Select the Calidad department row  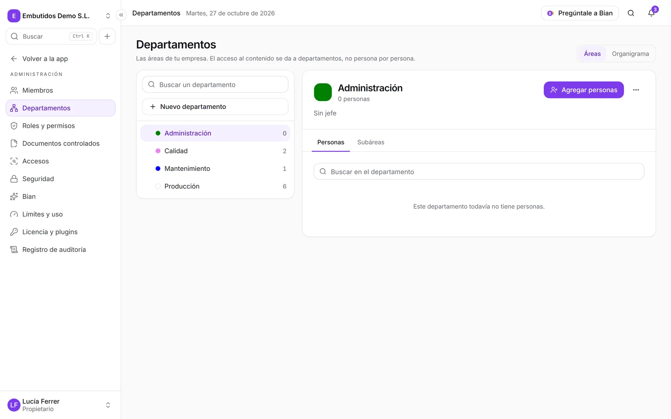[215, 151]
